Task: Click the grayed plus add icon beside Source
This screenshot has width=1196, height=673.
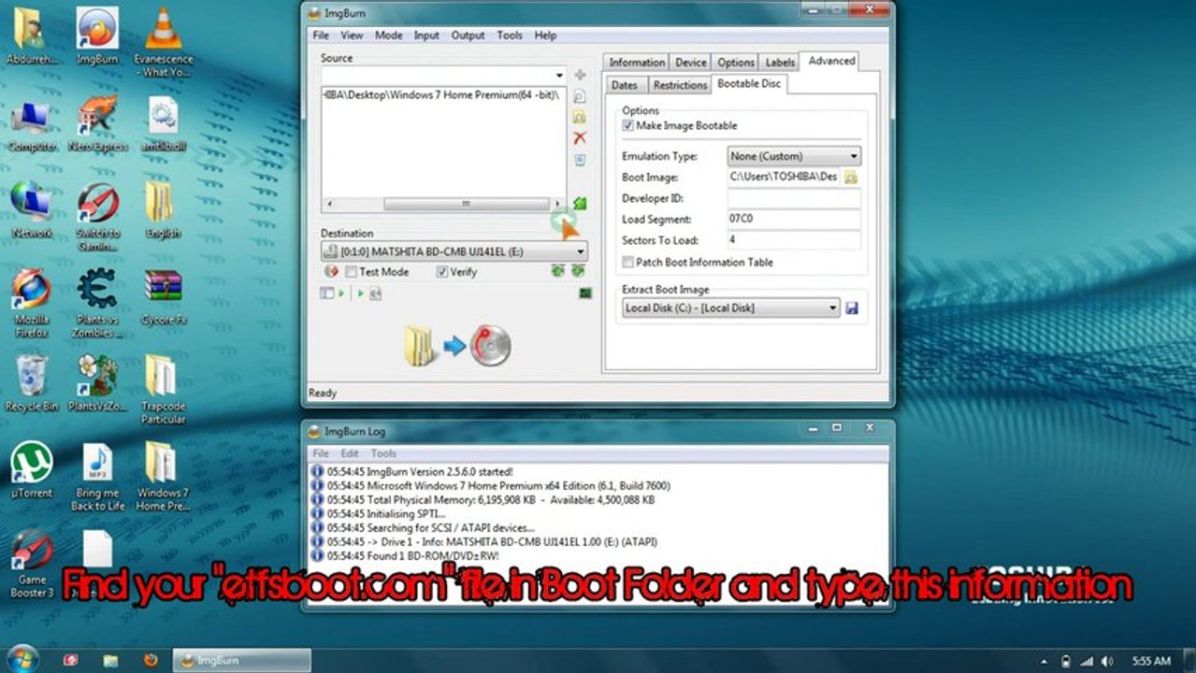Action: (x=580, y=75)
